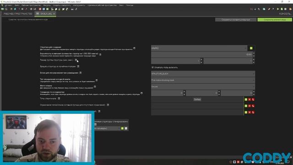
Task: Click first green workspace icon in toolbar
Action: pos(2,9)
